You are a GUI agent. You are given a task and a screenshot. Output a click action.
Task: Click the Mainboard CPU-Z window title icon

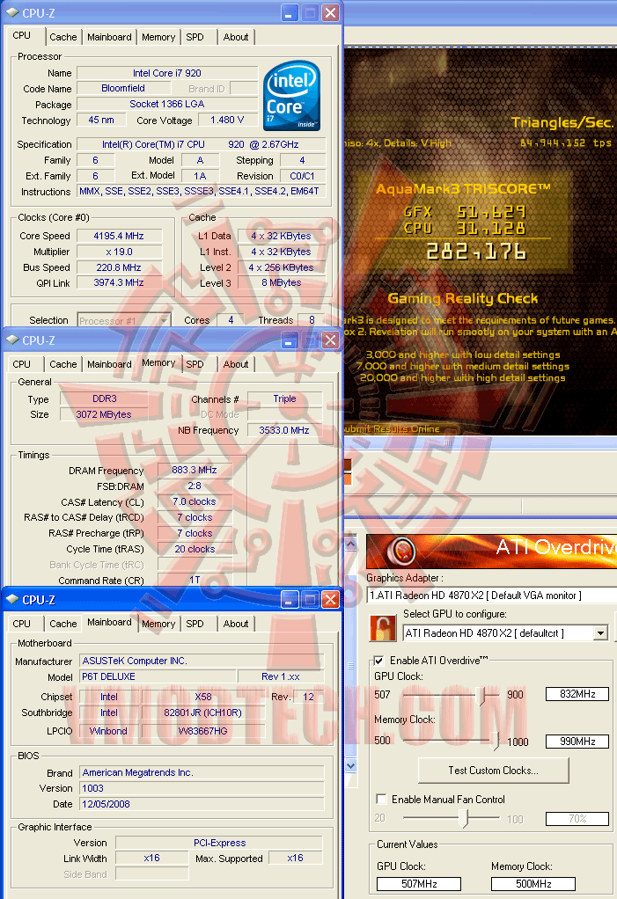coord(12,600)
